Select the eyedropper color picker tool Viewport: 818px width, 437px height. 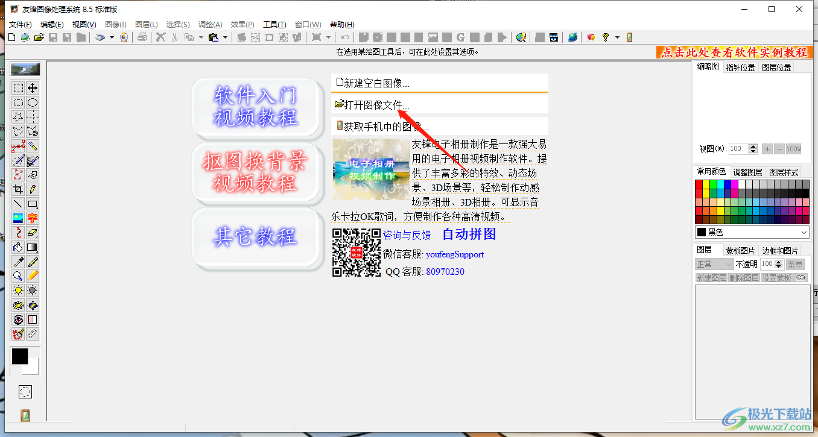[19, 262]
